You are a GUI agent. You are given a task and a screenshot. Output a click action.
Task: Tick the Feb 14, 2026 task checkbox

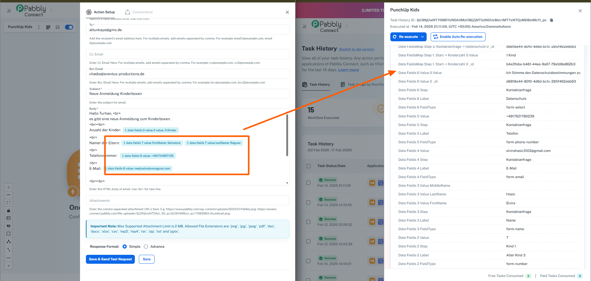click(x=308, y=183)
